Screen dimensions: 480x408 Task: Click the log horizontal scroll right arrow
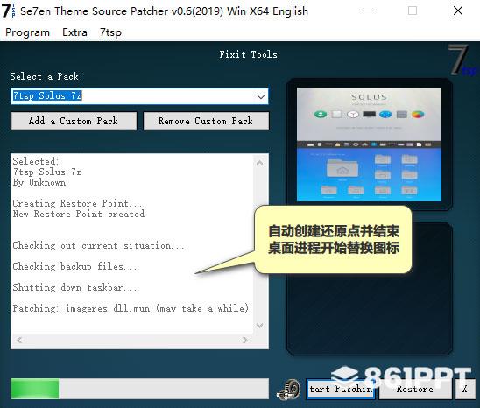[x=244, y=340]
